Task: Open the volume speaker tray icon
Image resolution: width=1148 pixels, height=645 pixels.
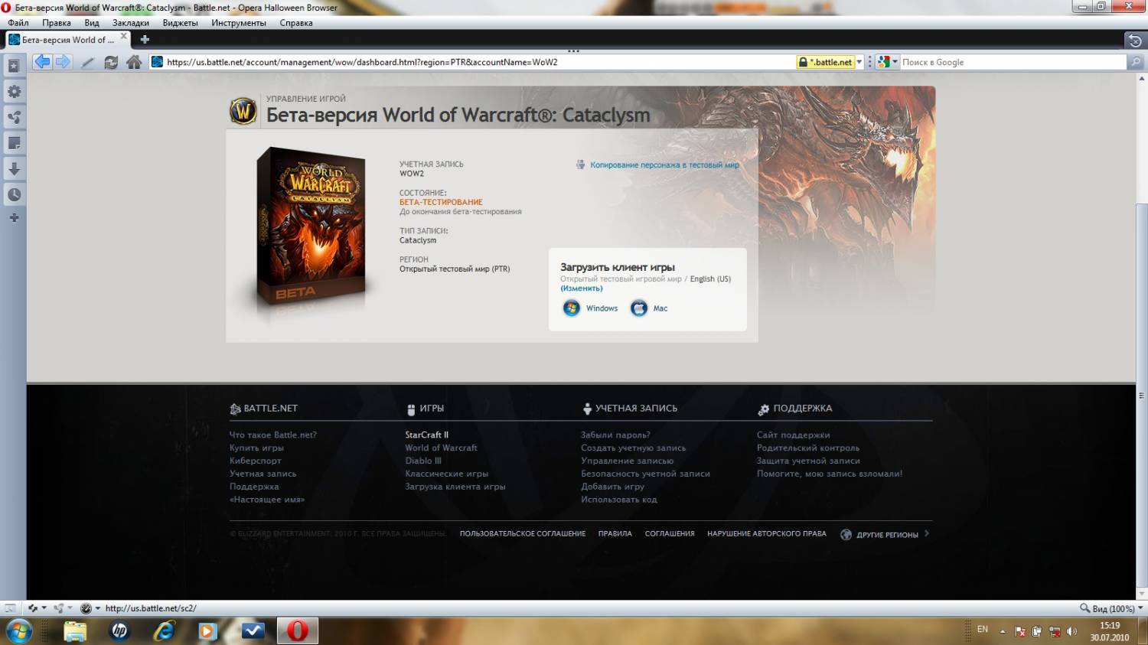Action: pos(1071,631)
